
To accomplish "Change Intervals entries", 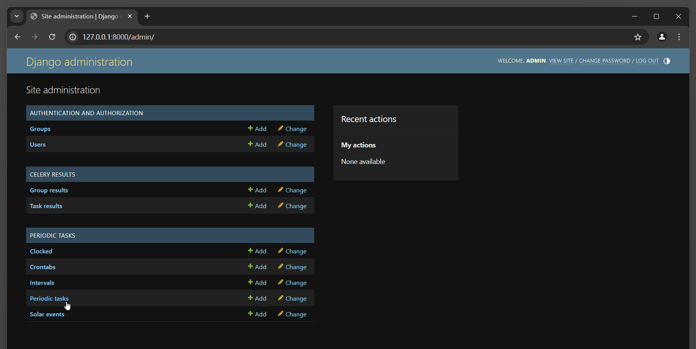I will coord(292,283).
